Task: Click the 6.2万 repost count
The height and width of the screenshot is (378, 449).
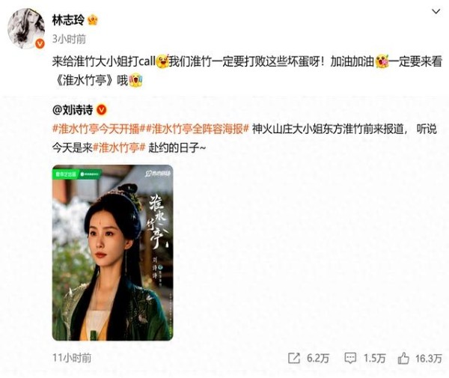Action: (x=318, y=358)
